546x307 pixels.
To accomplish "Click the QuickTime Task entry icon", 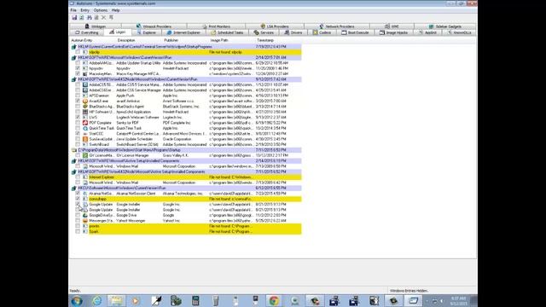I will pos(85,128).
